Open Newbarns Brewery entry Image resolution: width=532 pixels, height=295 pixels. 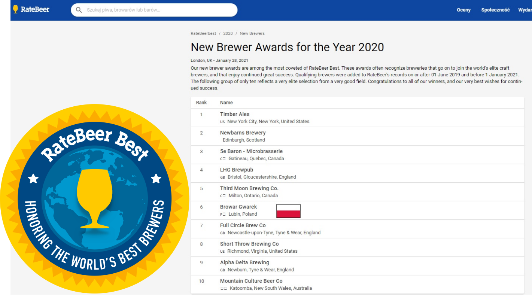(243, 133)
